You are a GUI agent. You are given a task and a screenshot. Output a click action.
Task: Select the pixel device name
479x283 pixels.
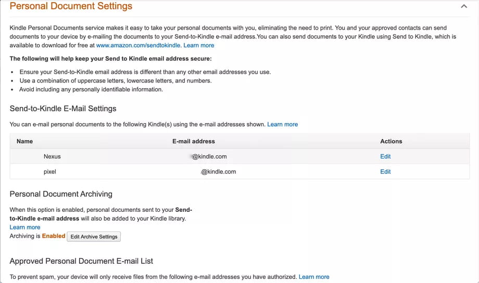click(x=50, y=172)
